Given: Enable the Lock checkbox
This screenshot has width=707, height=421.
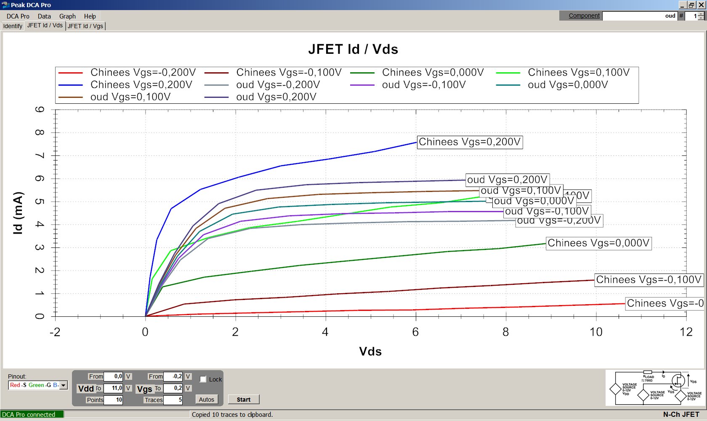Looking at the screenshot, I should 203,379.
